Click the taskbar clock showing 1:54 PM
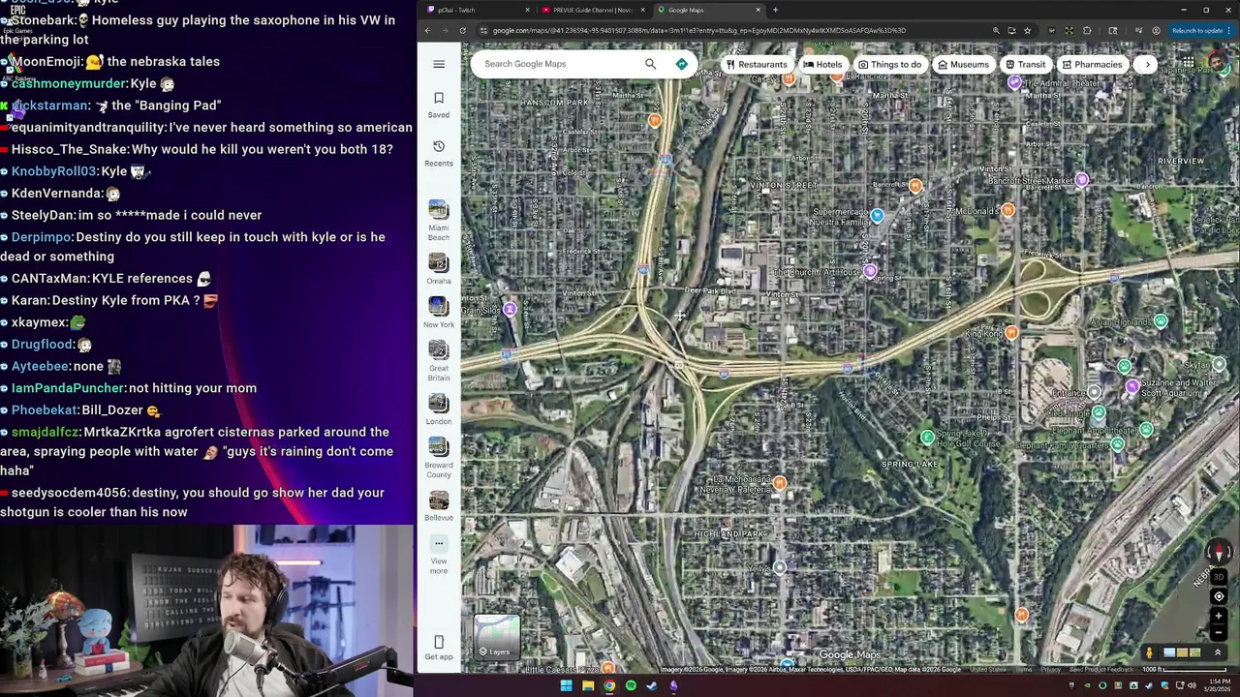Image resolution: width=1240 pixels, height=697 pixels. coord(1216,685)
